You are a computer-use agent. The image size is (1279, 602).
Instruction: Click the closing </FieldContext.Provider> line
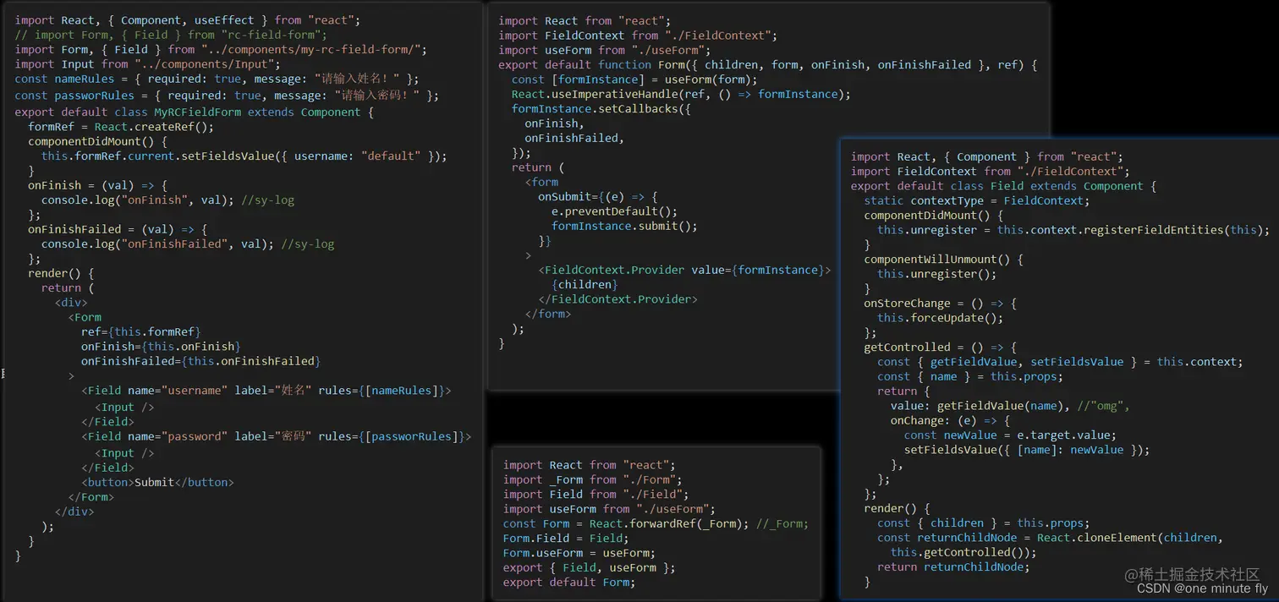[618, 299]
